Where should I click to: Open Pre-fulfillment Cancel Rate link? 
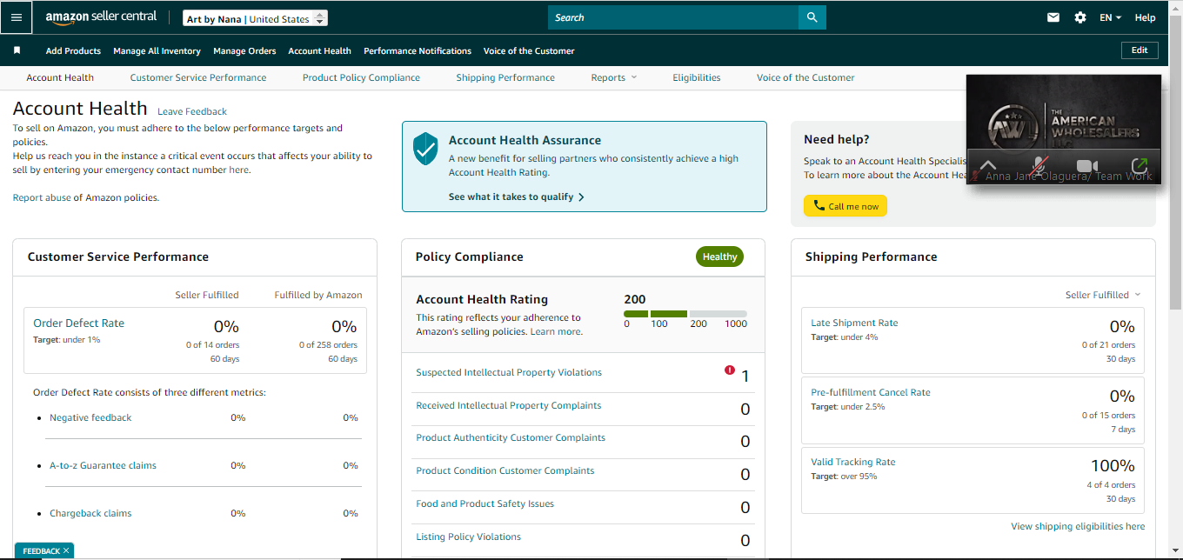coord(871,392)
